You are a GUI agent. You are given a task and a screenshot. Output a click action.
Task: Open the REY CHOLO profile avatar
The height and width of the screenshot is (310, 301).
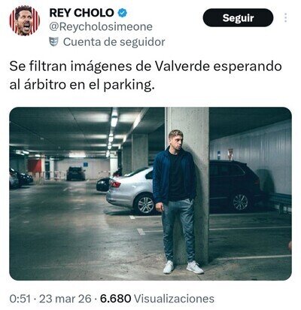tap(24, 21)
